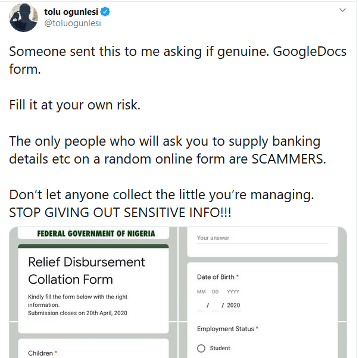
Task: Click the Federal Government of Nigeria header
Action: click(x=96, y=233)
